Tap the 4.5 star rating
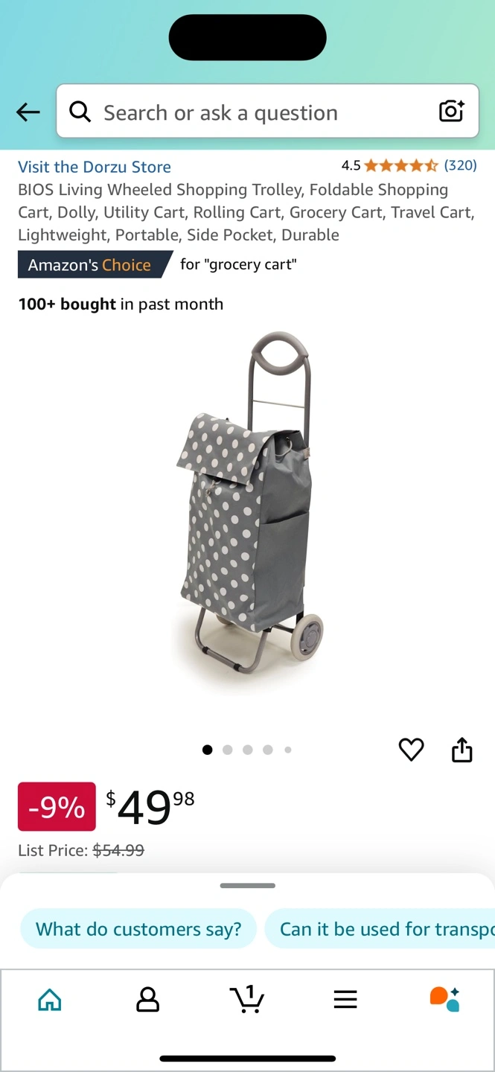 click(x=389, y=165)
